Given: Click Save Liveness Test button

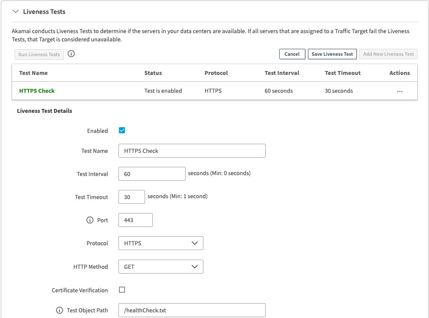Looking at the screenshot, I should (x=332, y=54).
